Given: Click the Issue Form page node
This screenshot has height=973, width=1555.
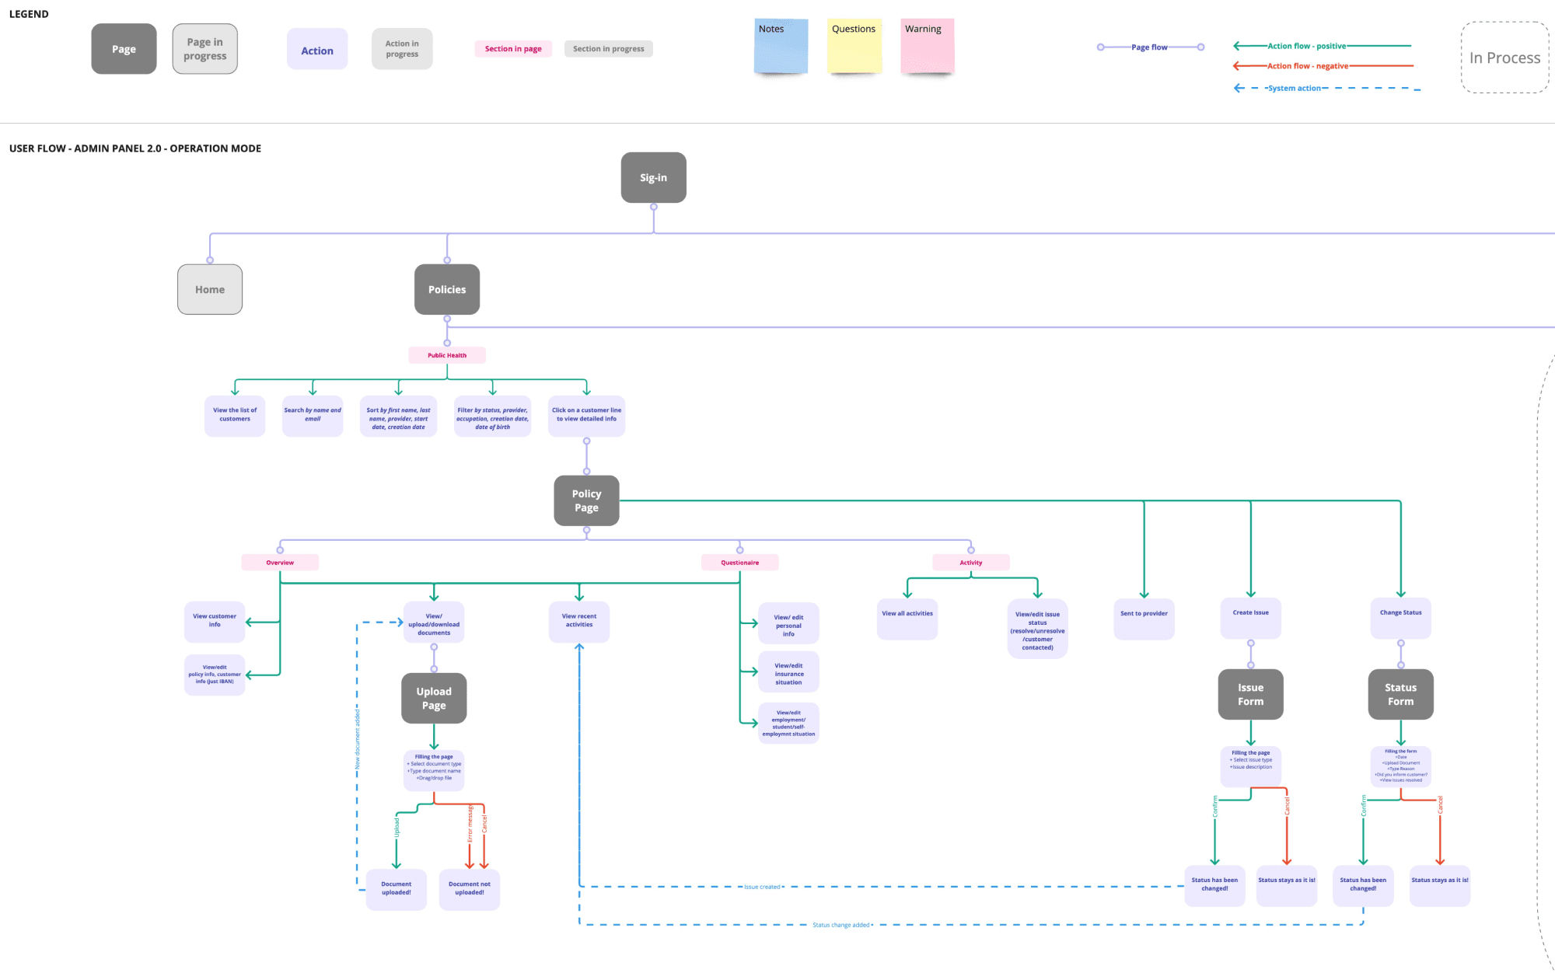Looking at the screenshot, I should click(x=1250, y=694).
